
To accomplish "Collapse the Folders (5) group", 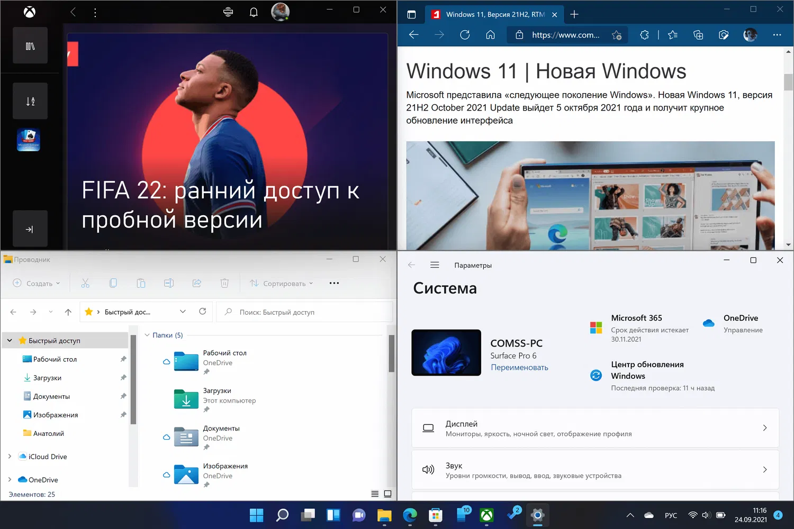I will click(x=147, y=335).
